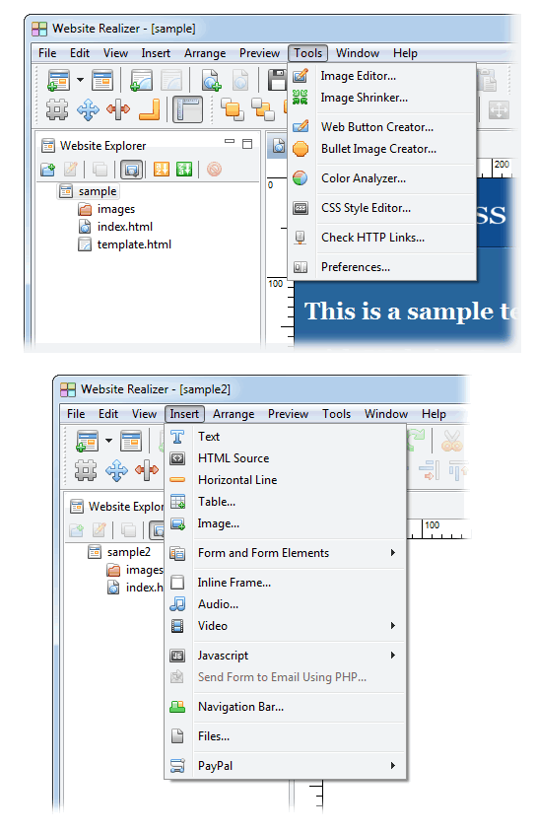Toggle the preview view button in Website Explorer
The image size is (536, 833).
[131, 170]
